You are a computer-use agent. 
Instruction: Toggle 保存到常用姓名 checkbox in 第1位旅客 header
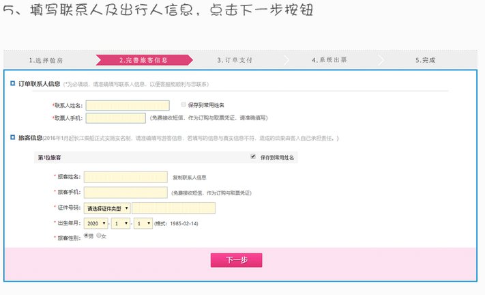click(254, 156)
